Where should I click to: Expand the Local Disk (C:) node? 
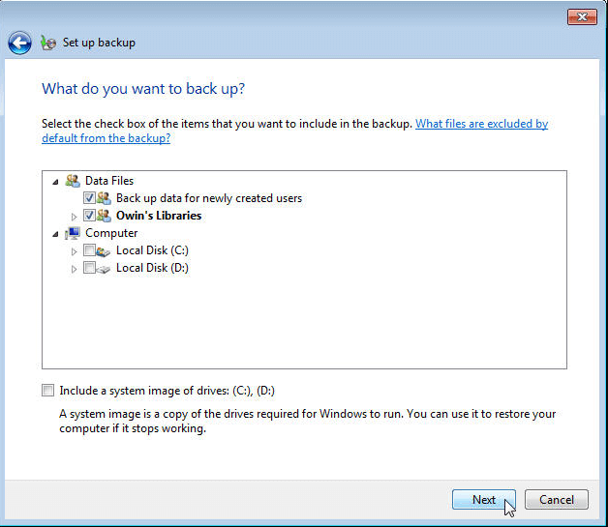click(x=75, y=251)
